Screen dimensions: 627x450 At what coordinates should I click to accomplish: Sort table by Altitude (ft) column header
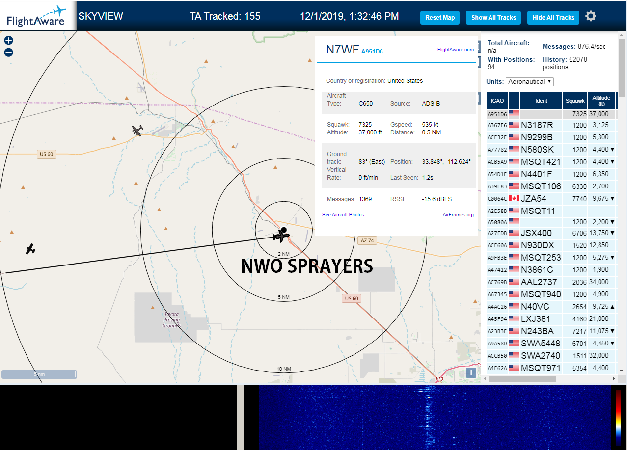(x=601, y=101)
